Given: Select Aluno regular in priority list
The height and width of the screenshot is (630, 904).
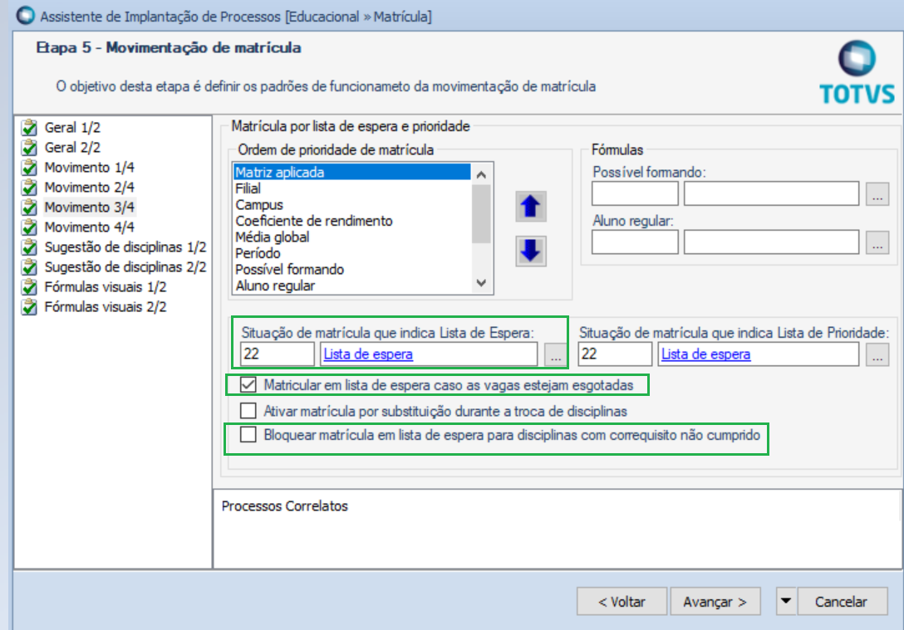Looking at the screenshot, I should 351,285.
